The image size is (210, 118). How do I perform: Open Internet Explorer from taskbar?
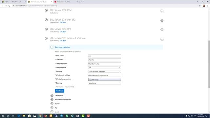(72, 116)
